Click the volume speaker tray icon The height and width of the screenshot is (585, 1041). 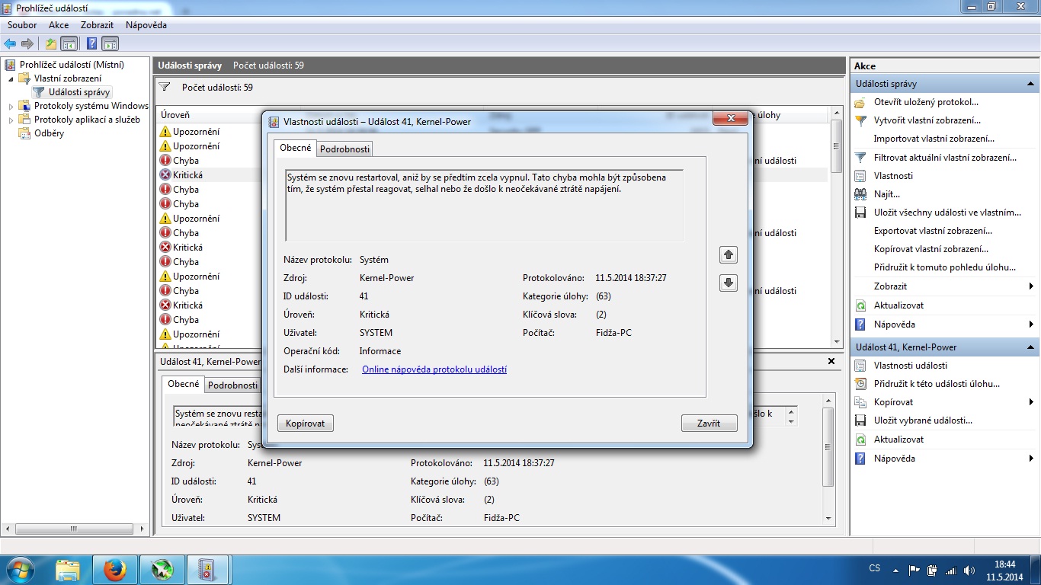(969, 570)
